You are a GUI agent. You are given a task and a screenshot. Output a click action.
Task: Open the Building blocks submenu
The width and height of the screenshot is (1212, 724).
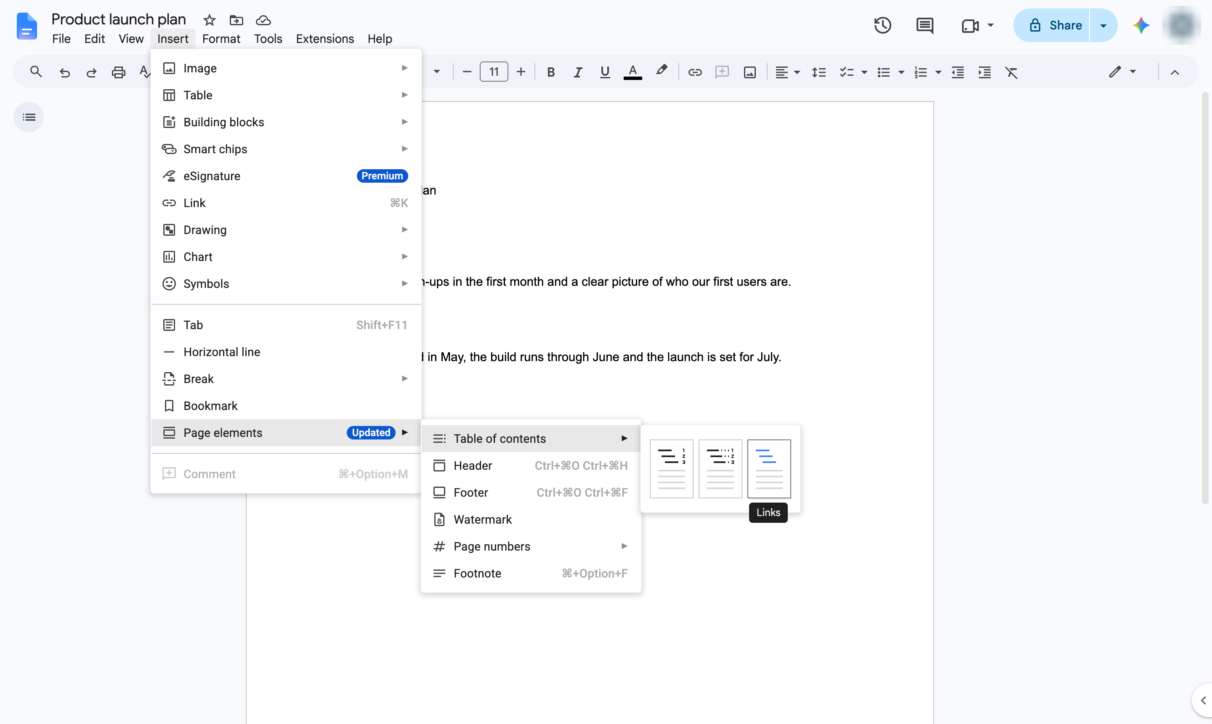[x=286, y=122]
